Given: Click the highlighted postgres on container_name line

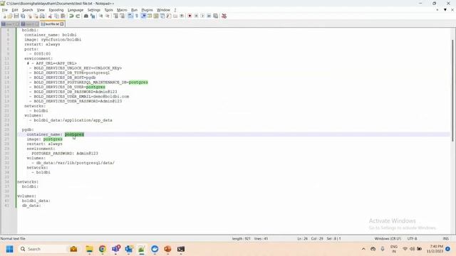Looking at the screenshot, I should tap(74, 134).
